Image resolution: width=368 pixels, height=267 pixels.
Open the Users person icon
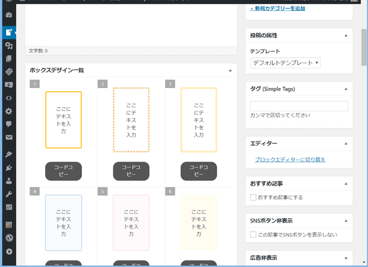click(9, 181)
